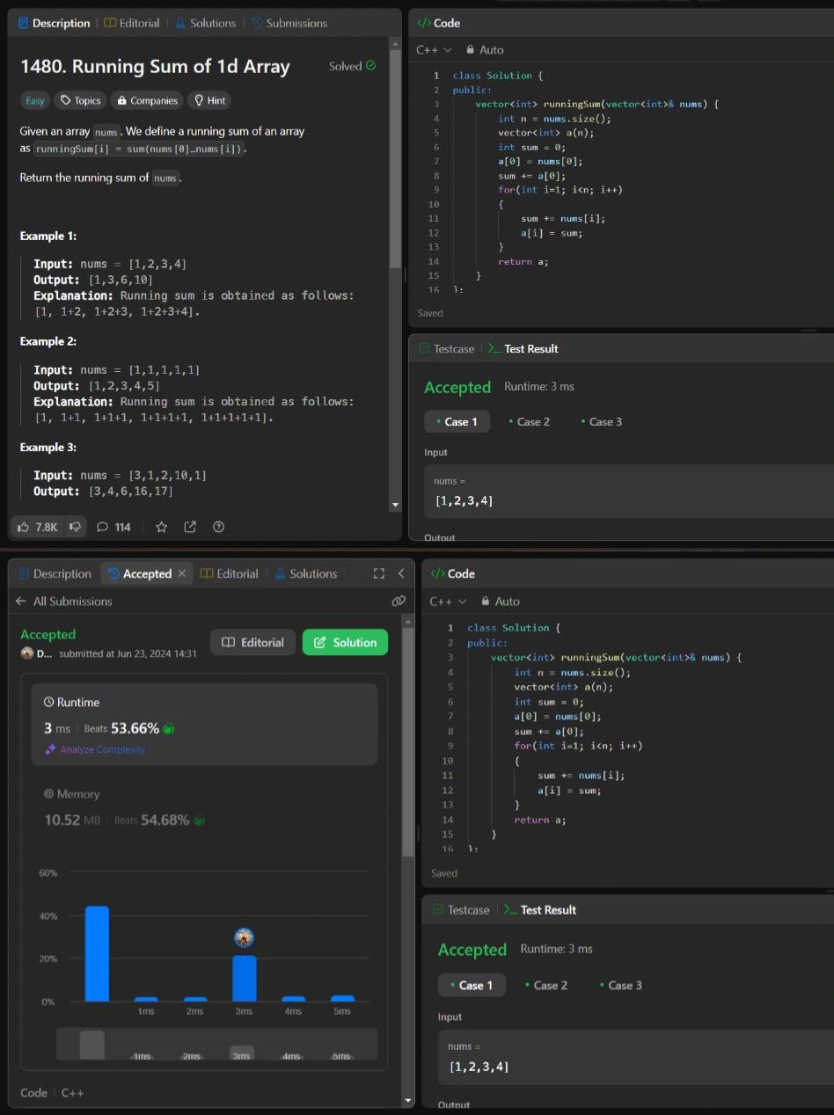Click the green Solution button
Image resolution: width=834 pixels, height=1115 pixels.
coord(345,643)
